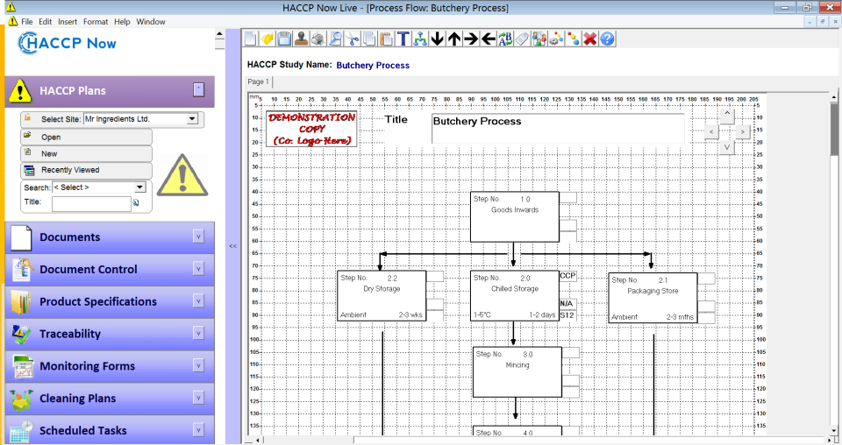Expand the Traceability panel
Image resolution: width=842 pixels, height=445 pixels.
199,333
